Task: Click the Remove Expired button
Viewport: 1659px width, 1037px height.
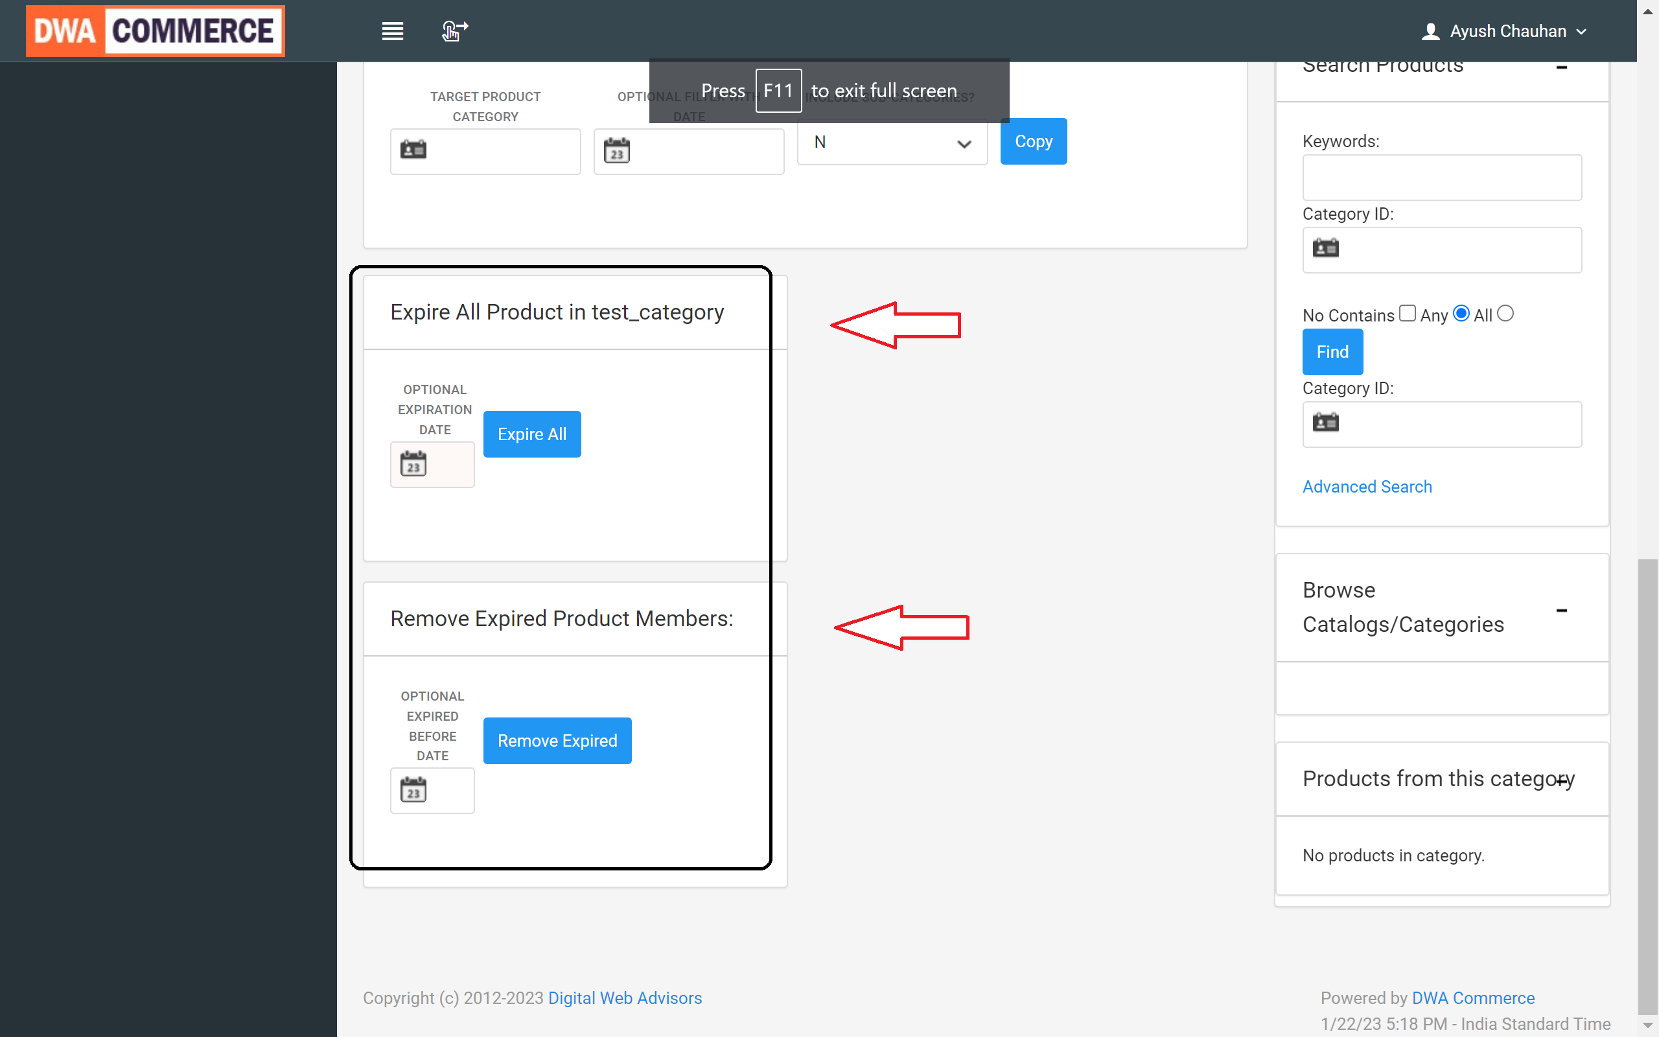Action: pos(557,741)
